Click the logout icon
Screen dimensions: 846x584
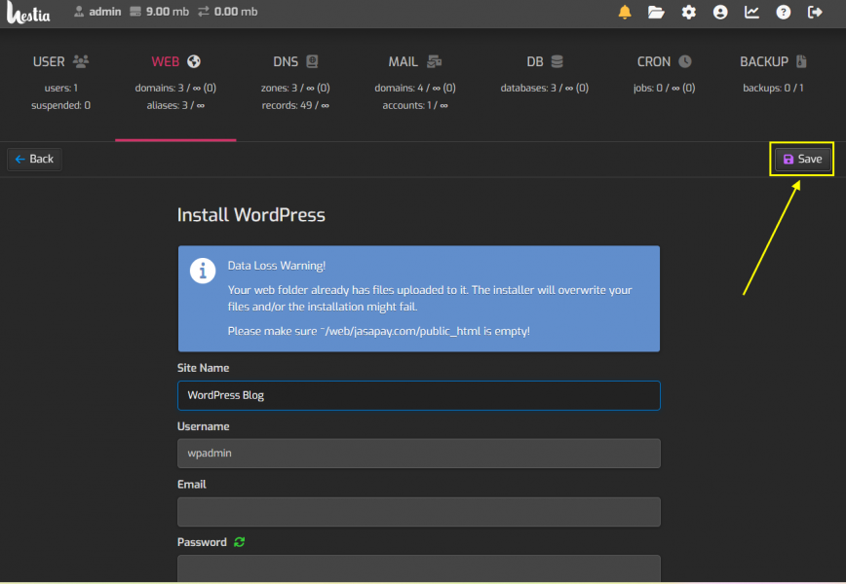pyautogui.click(x=815, y=12)
